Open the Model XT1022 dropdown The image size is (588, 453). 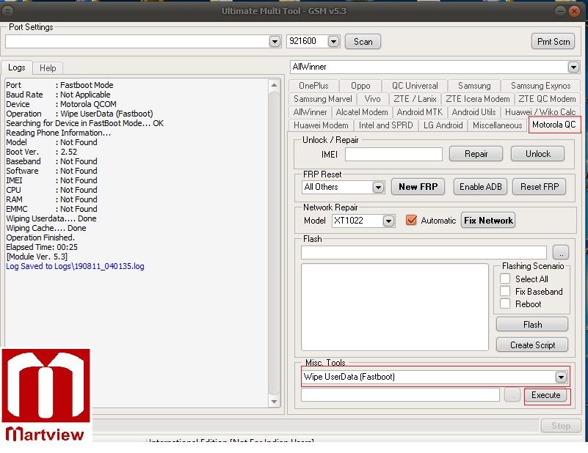tap(388, 221)
